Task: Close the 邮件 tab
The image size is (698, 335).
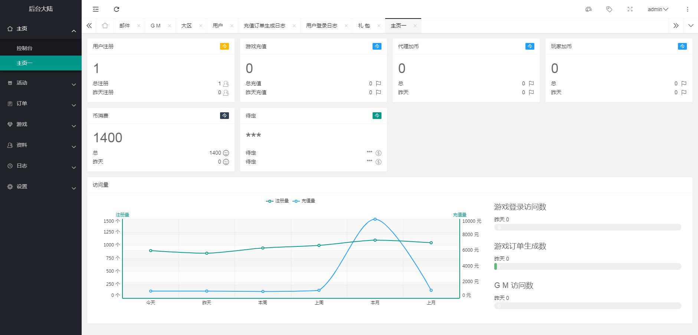Action: coord(139,26)
